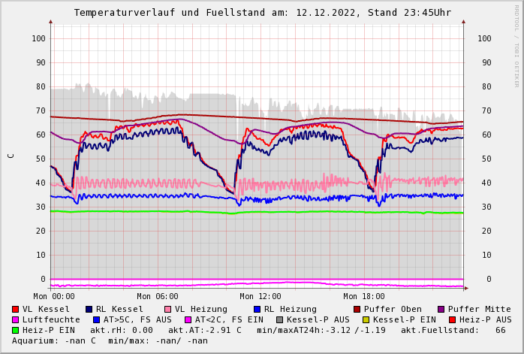Select the gray Kessel-P AUS legend swatch

coord(279,320)
